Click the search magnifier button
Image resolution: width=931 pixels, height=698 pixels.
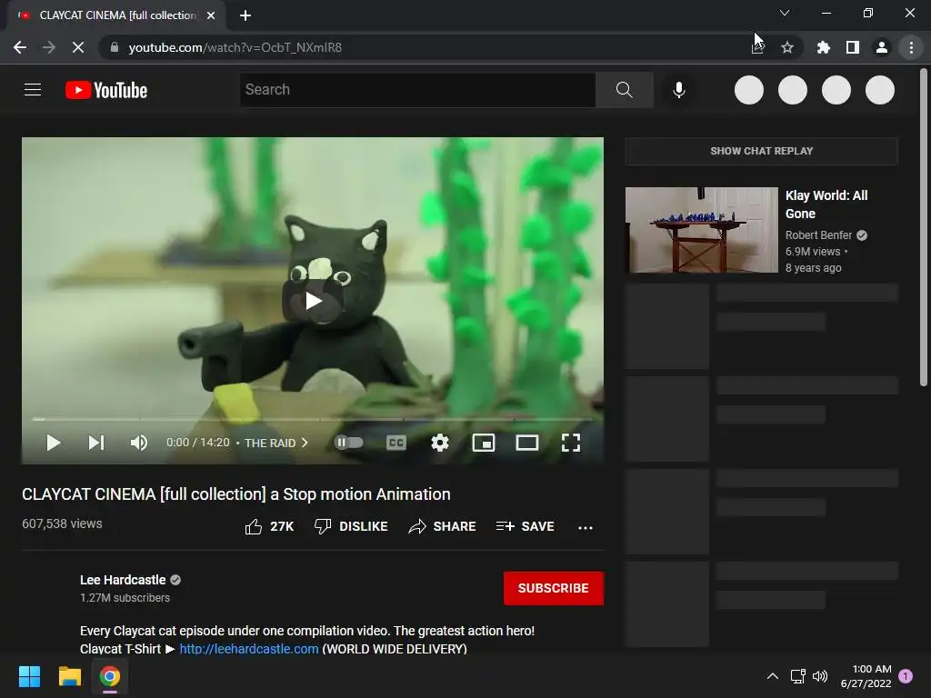[x=624, y=90]
